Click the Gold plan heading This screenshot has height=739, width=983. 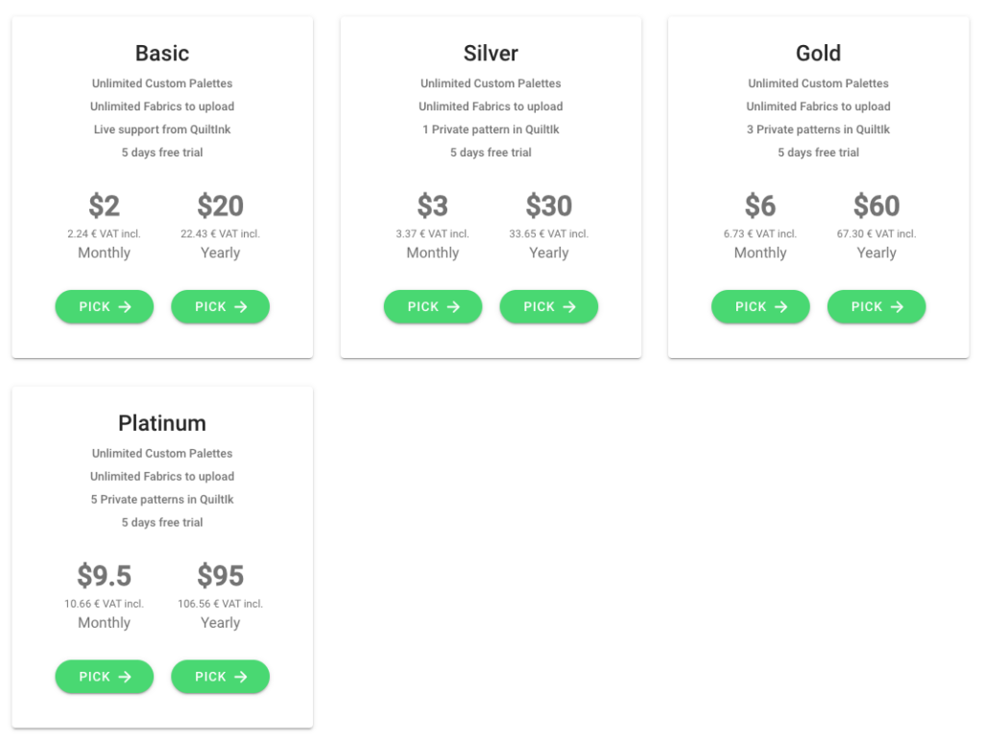(818, 54)
